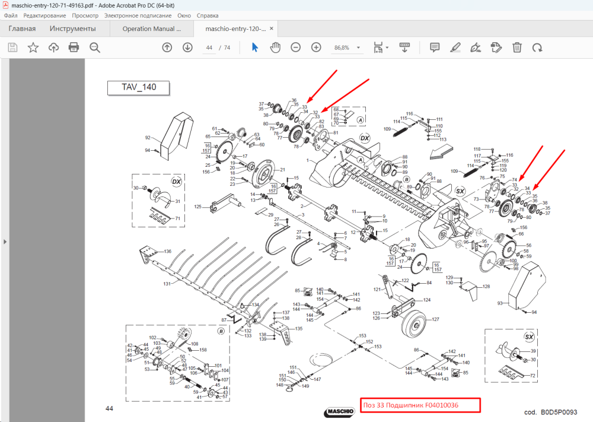Open the sign document pen tool
Screen dimensions: 593x422
[x=476, y=47]
